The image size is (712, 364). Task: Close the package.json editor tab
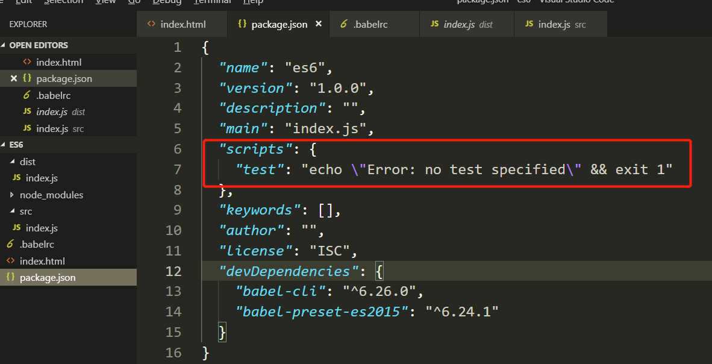(319, 24)
